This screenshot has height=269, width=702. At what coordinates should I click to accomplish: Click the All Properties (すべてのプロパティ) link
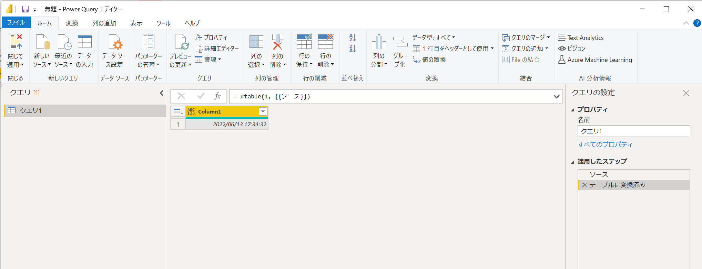605,144
